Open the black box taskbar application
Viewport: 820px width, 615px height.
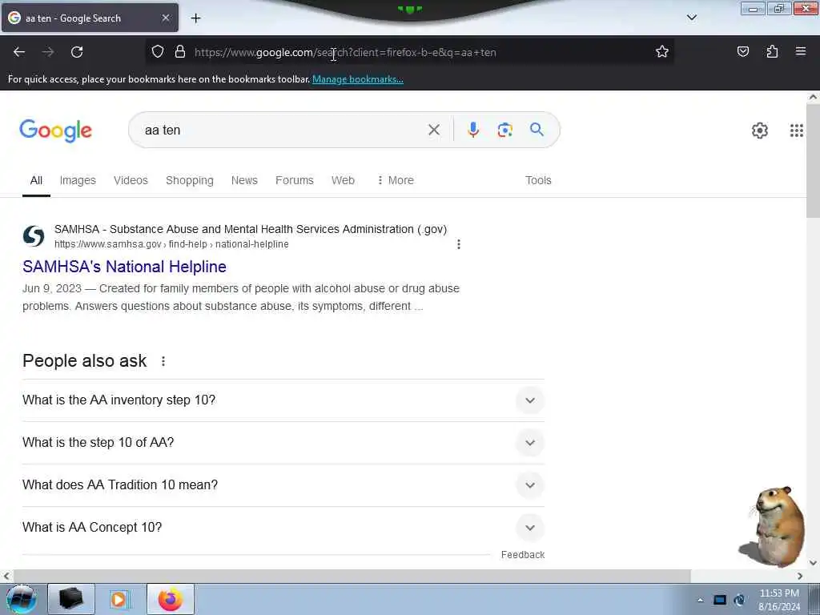[x=71, y=599]
